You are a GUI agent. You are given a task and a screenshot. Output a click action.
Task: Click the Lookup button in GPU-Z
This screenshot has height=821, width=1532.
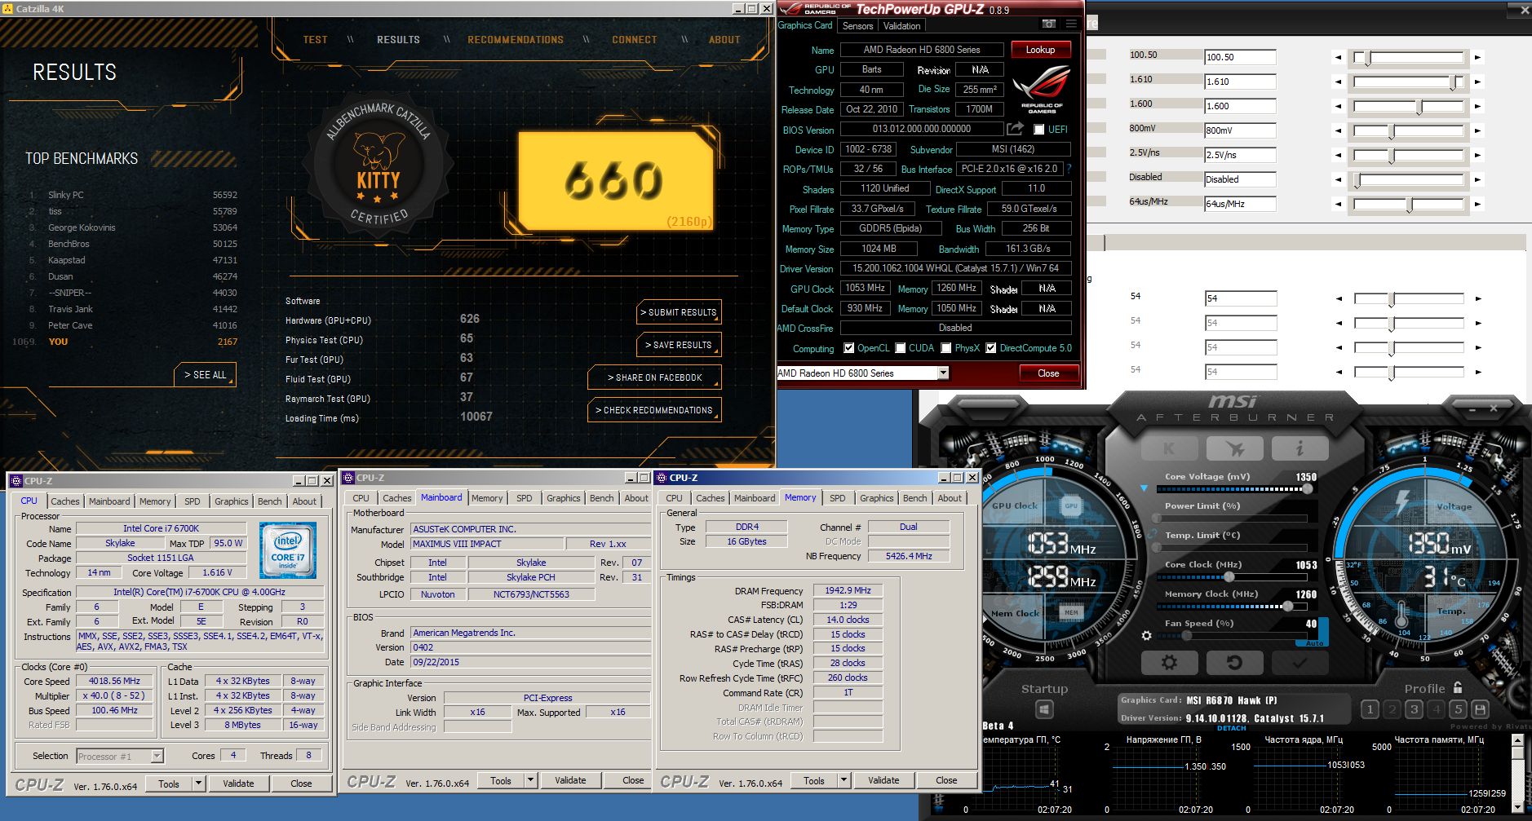pos(1040,50)
